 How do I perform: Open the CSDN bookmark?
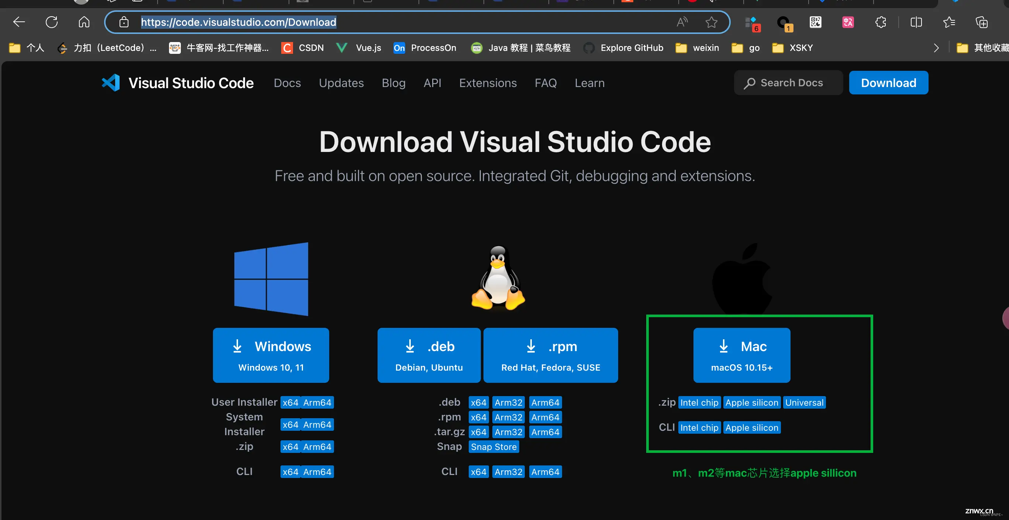pyautogui.click(x=302, y=48)
